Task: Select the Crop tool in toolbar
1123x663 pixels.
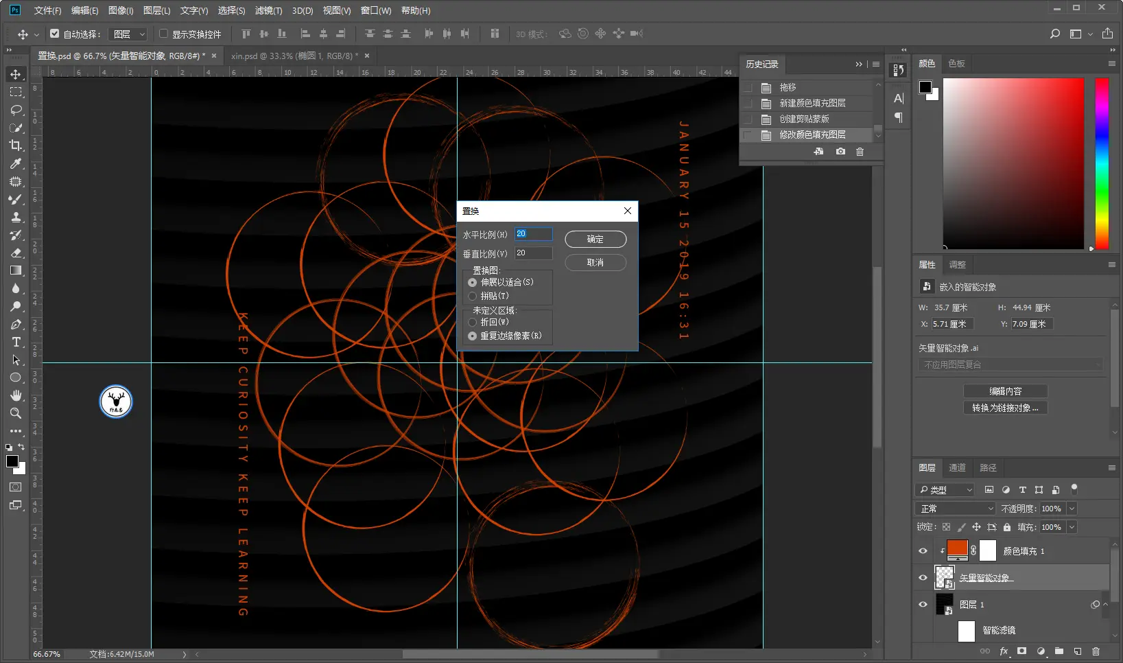Action: point(16,146)
